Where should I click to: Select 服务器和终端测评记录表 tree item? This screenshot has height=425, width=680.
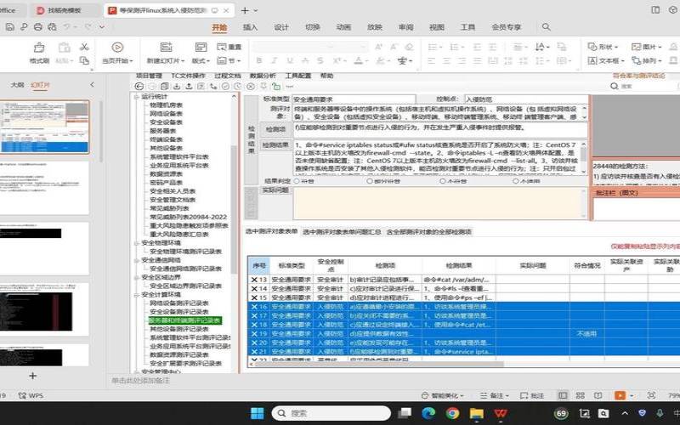(x=185, y=320)
